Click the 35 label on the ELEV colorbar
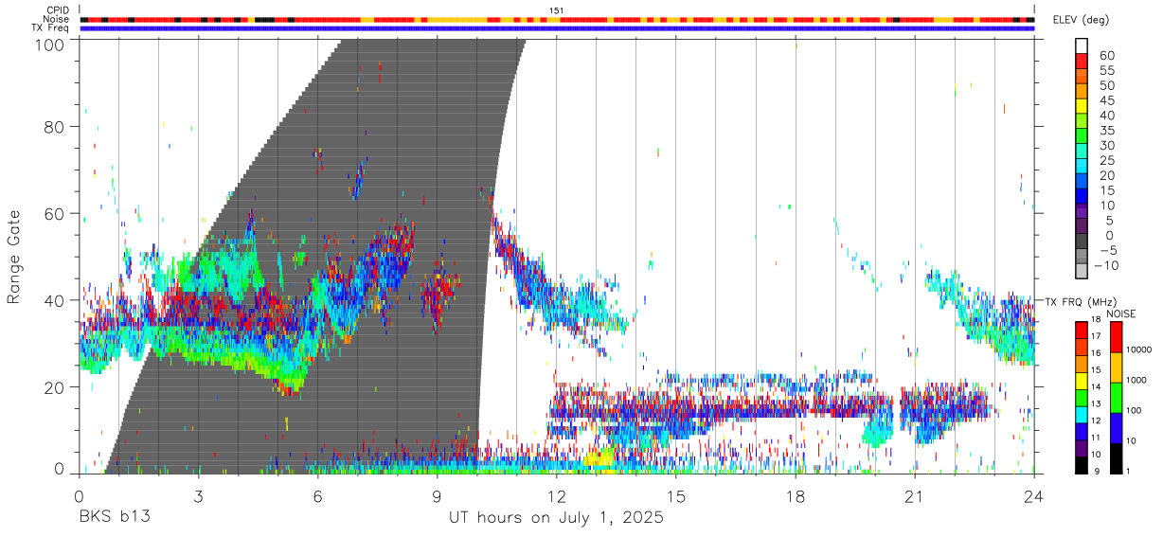 (x=1105, y=131)
